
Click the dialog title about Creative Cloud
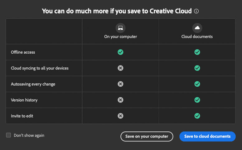click(117, 11)
